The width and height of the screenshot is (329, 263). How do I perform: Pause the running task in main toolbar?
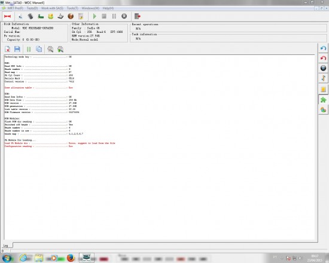tap(114, 16)
